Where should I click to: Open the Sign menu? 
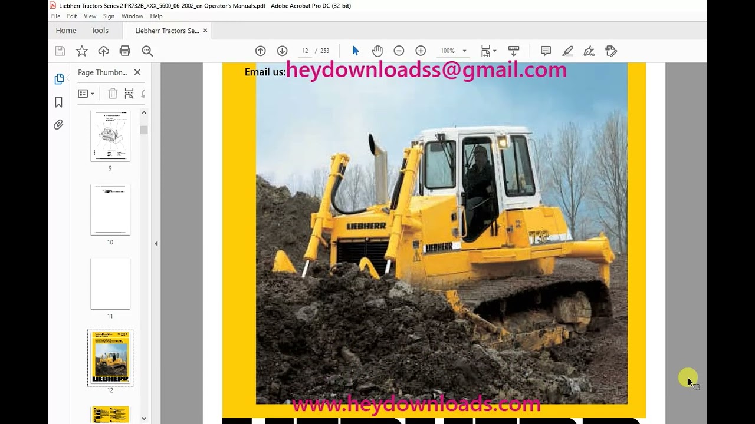[109, 16]
